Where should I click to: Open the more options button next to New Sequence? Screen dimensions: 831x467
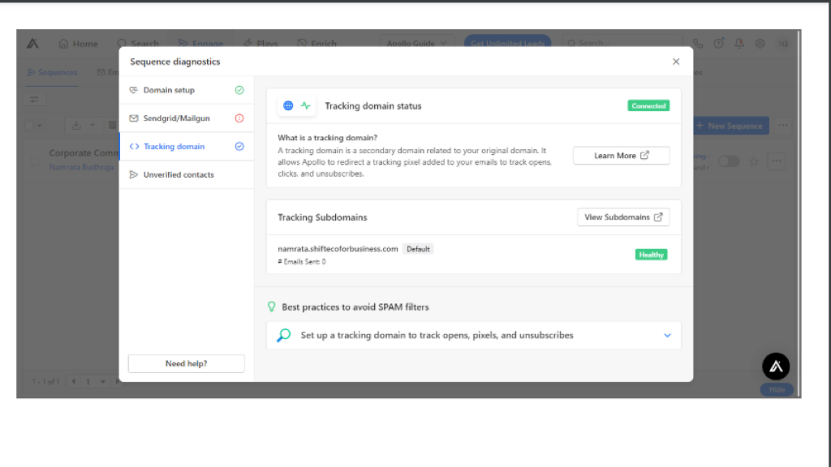pos(783,126)
